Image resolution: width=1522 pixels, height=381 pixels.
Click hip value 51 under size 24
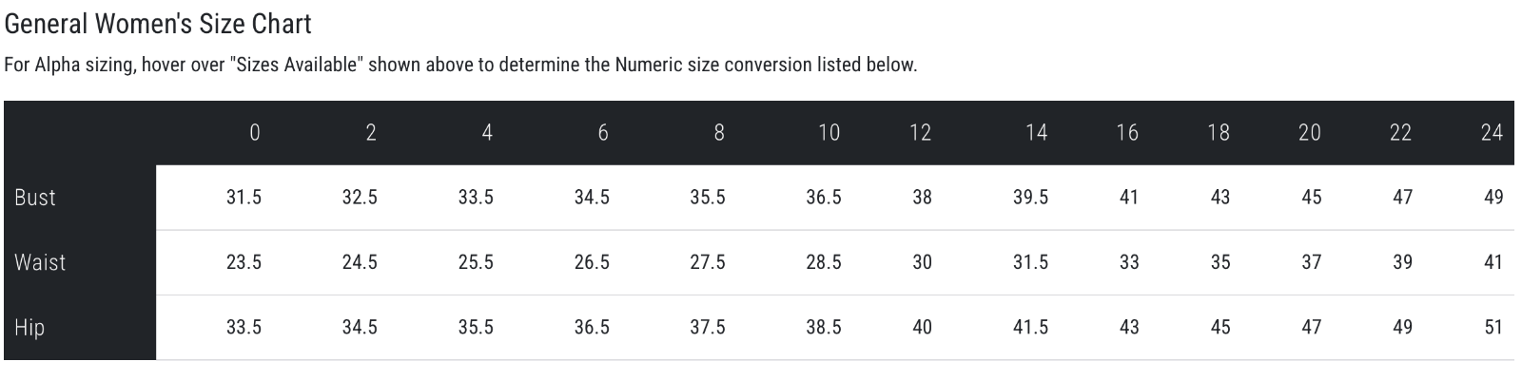(1493, 328)
